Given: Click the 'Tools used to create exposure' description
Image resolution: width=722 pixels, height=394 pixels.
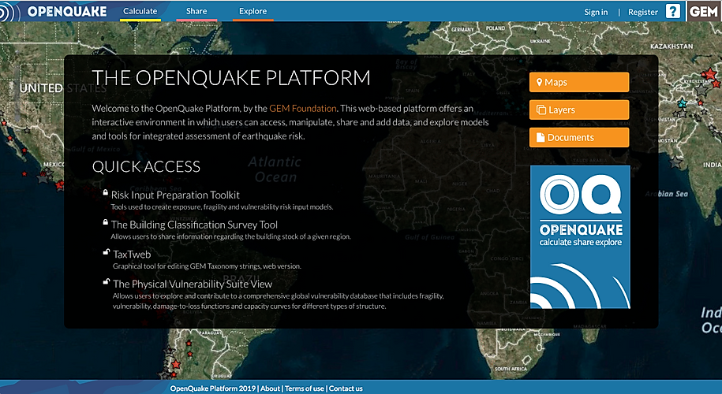Looking at the screenshot, I should coord(222,207).
